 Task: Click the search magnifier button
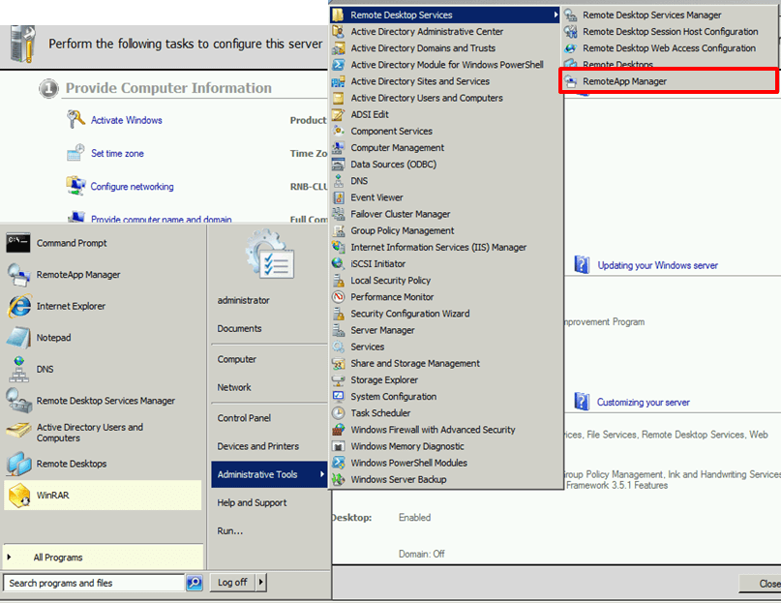pyautogui.click(x=194, y=583)
